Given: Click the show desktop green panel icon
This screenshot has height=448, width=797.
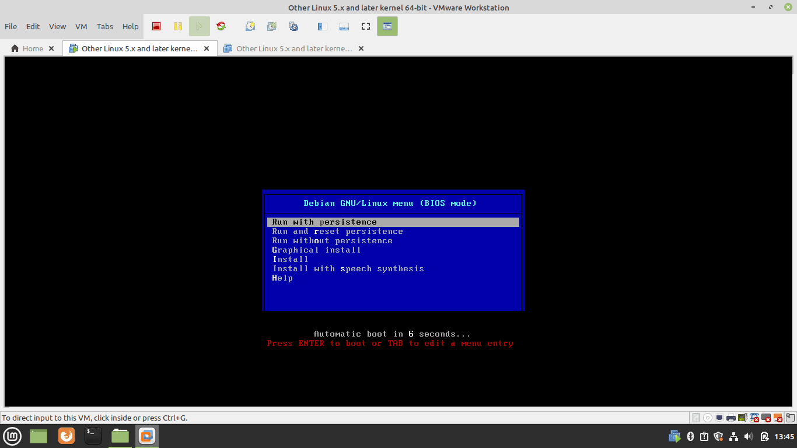Looking at the screenshot, I should (39, 436).
